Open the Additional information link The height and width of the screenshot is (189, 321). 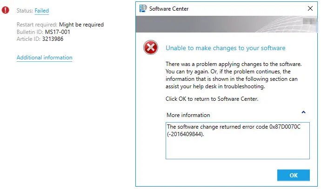[x=44, y=58]
